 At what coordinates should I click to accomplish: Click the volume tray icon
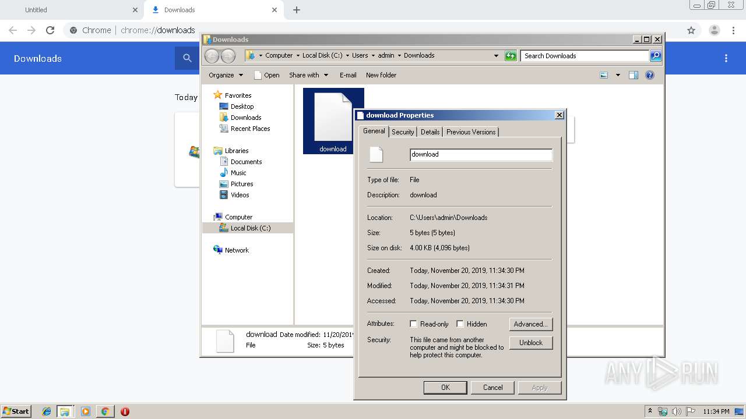tap(677, 411)
